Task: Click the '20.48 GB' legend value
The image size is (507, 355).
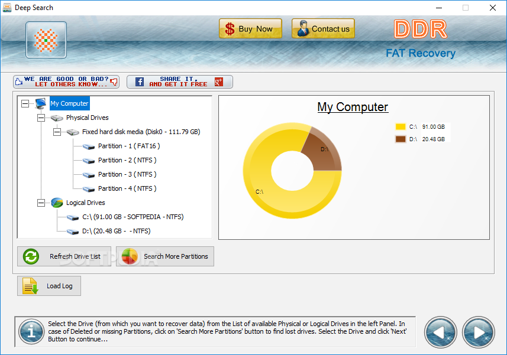Action: 433,139
